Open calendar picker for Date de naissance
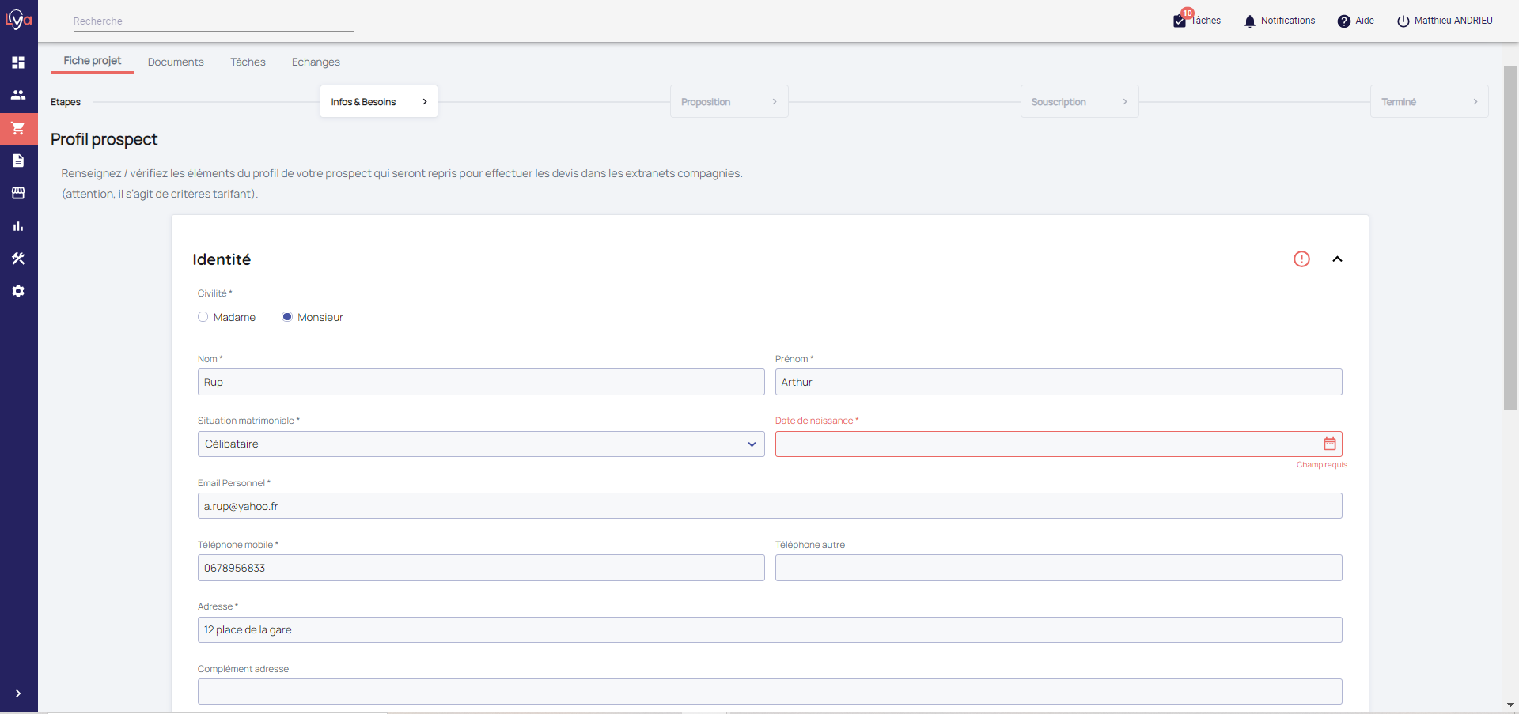Viewport: 1519px width, 714px height. pos(1329,444)
